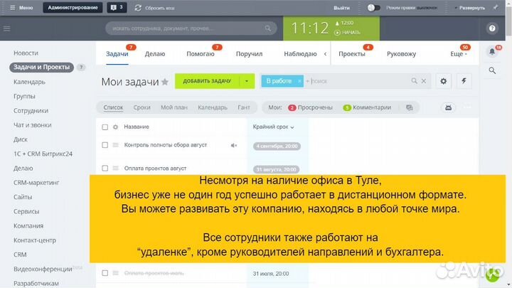The height and width of the screenshot is (288, 512).
Task: Open Сайты in the sidebar
Action: point(23,196)
